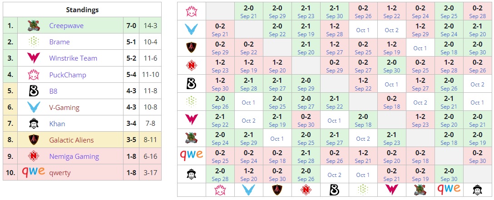494x200 pixels.
Task: Select PuckChamp's 2-0 Sep 21 cell versus V-Gaming
Action: pyautogui.click(x=249, y=11)
